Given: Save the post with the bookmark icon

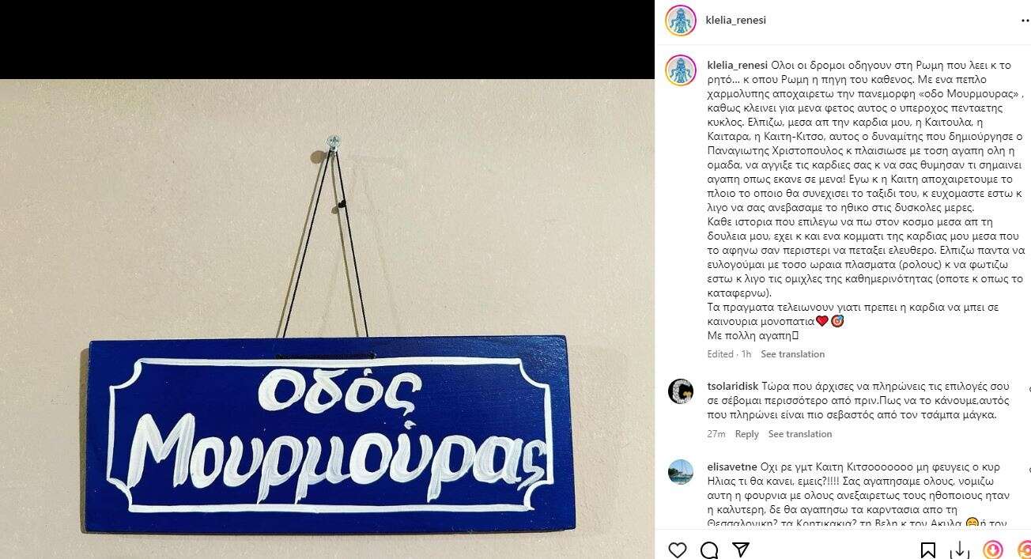Looking at the screenshot, I should 928,549.
